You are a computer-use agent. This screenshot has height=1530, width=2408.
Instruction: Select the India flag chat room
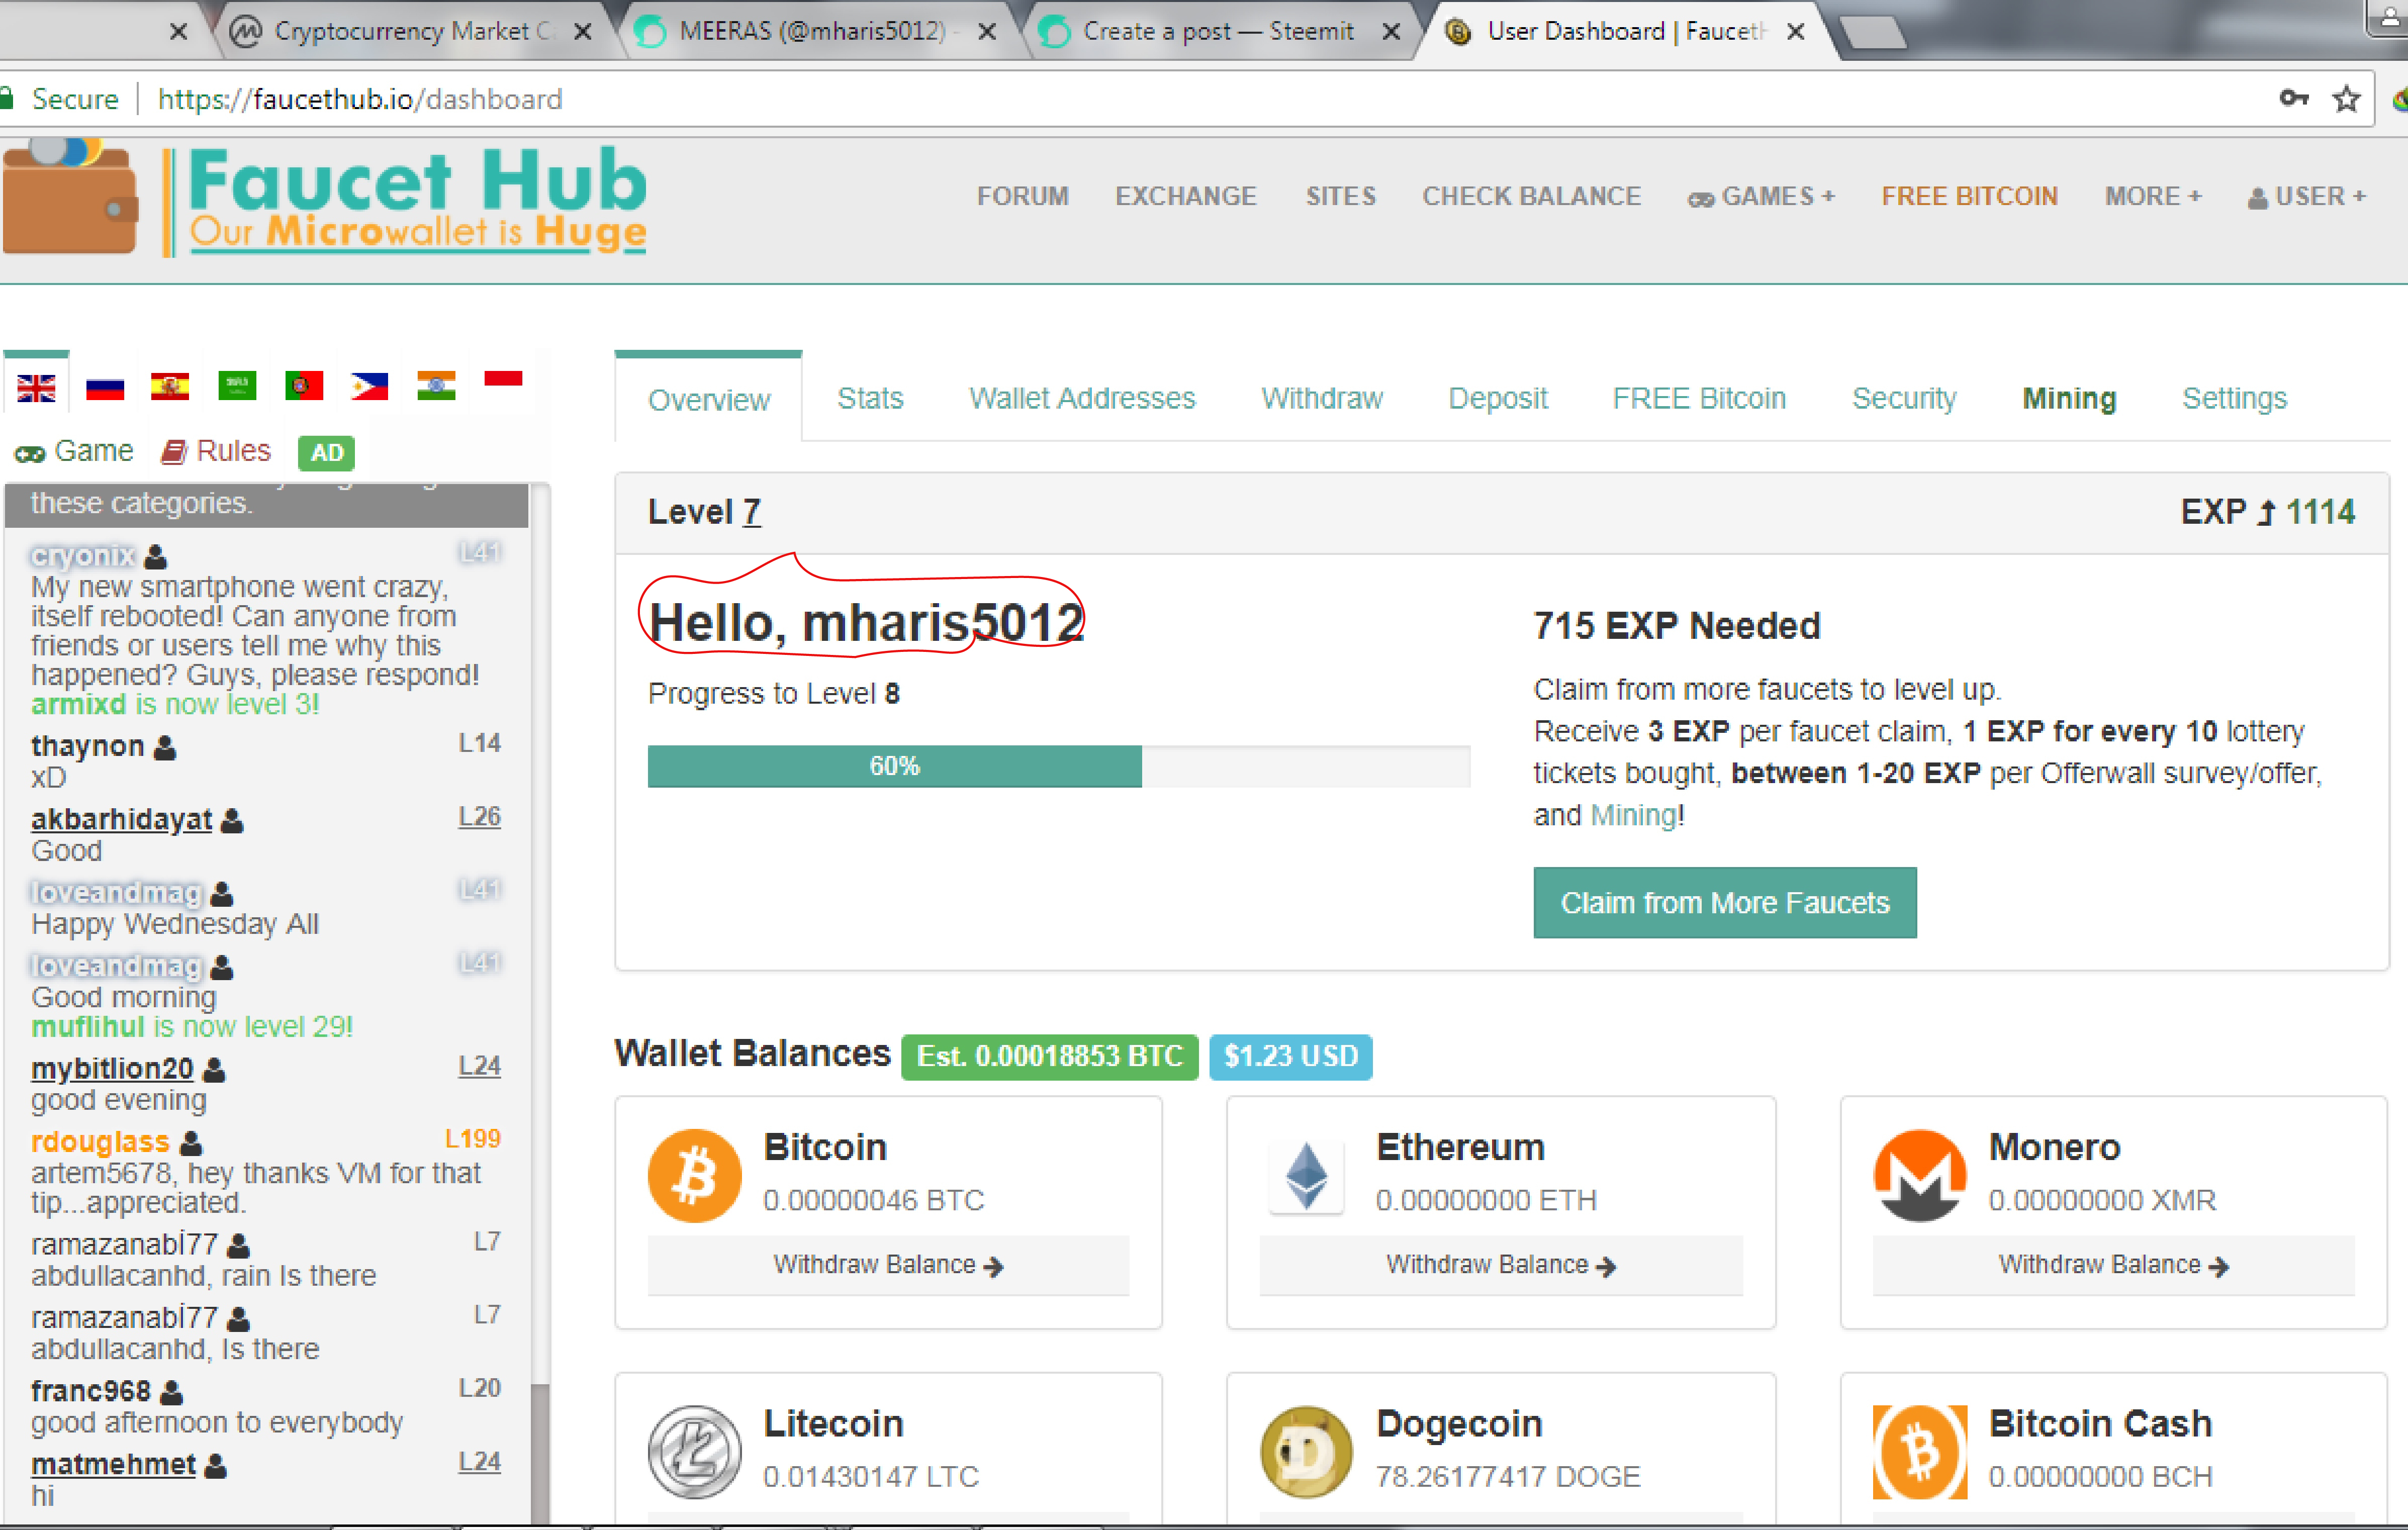pos(436,386)
